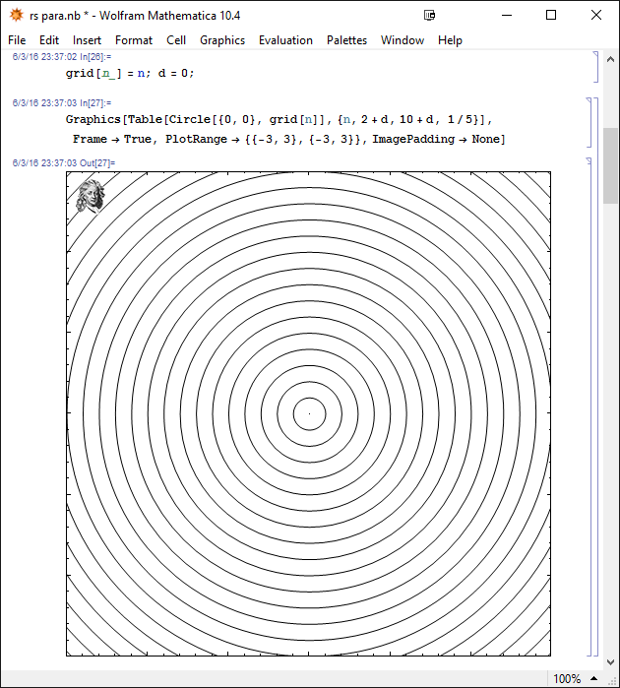This screenshot has width=620, height=688.
Task: Click the Mathematica app icon in title bar
Action: [x=16, y=16]
